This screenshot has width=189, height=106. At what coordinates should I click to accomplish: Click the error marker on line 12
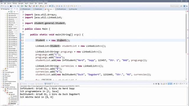tap(21, 40)
